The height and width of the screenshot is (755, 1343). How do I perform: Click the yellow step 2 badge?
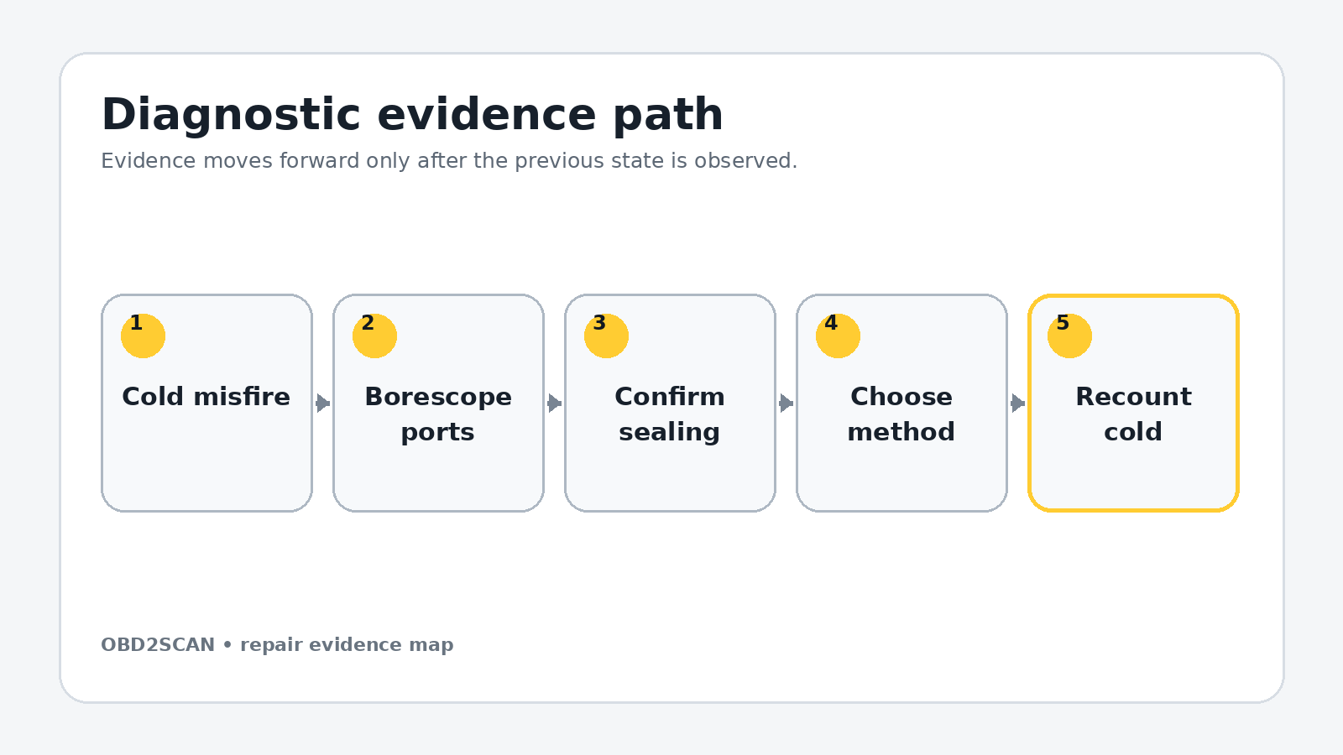(x=374, y=336)
